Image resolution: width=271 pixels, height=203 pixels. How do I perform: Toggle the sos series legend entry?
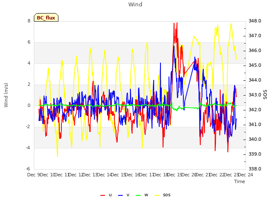pos(162,195)
